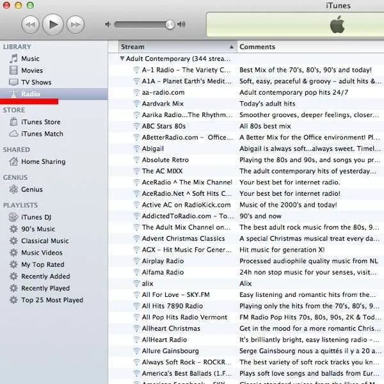Click the volume slider knob

tap(170, 24)
